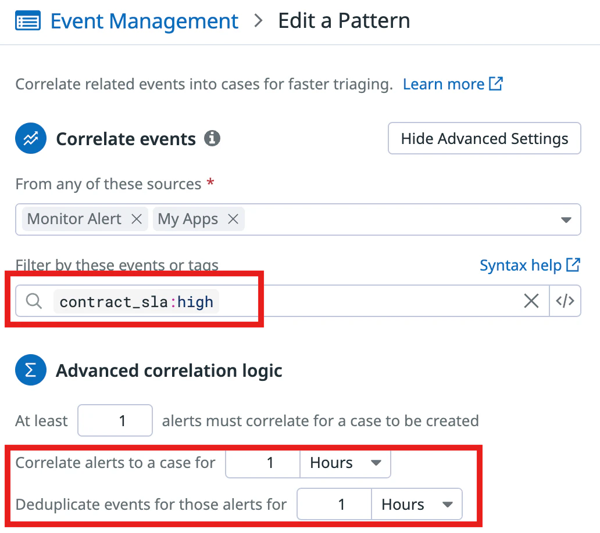Click the info icon beside Correlate events
The width and height of the screenshot is (600, 533).
pyautogui.click(x=212, y=138)
